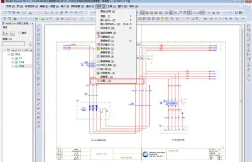This screenshot has height=162, width=252.
Task: Expand the CN1 page node
Action: tap(12, 62)
